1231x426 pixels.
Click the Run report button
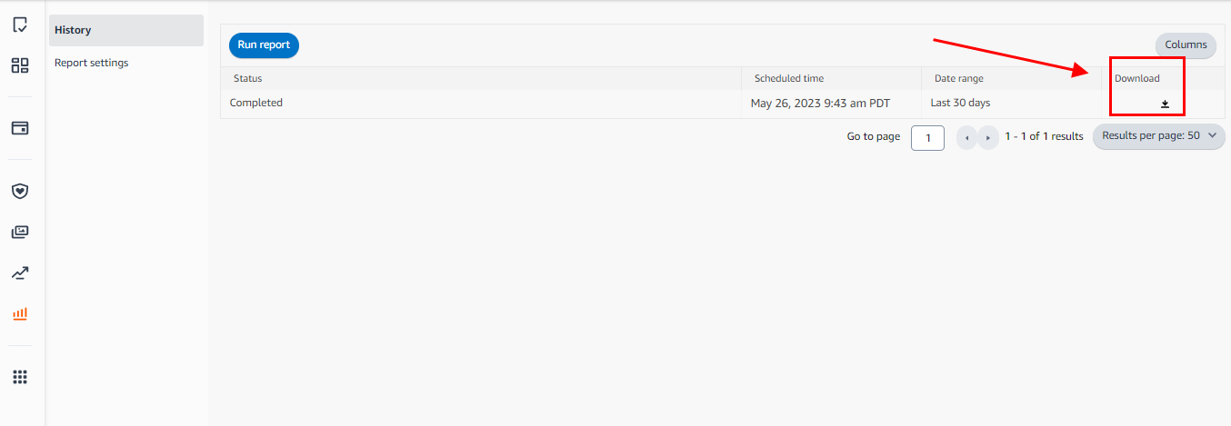(264, 45)
